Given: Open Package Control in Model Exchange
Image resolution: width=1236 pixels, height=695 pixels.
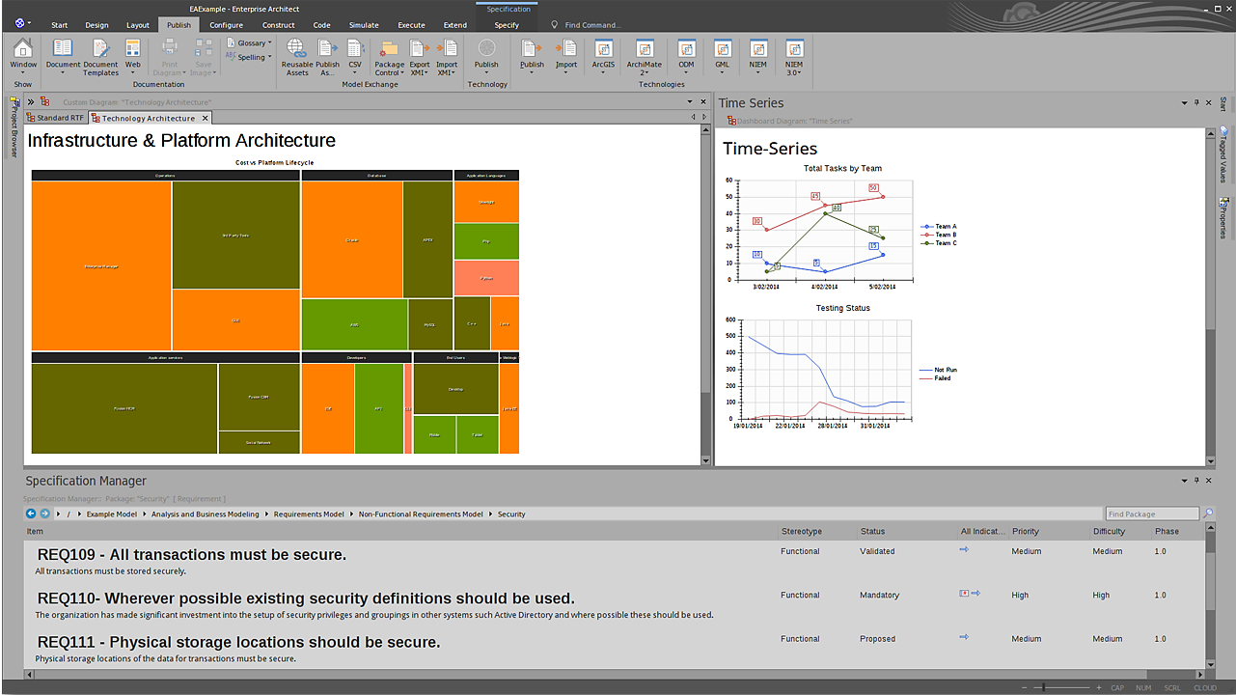Looking at the screenshot, I should [x=390, y=57].
